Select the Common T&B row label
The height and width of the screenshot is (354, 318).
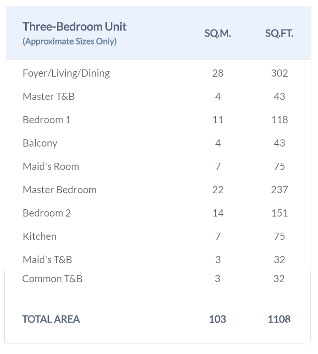pos(52,279)
